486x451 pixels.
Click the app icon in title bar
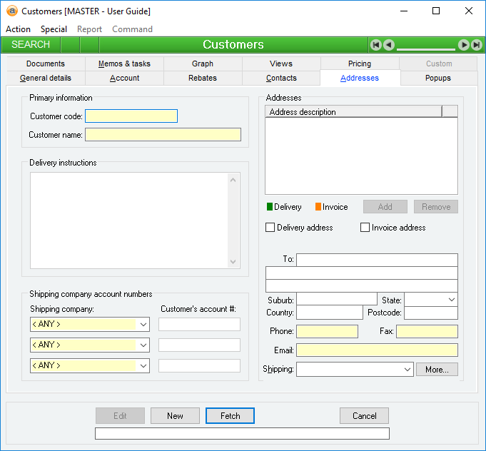click(11, 11)
